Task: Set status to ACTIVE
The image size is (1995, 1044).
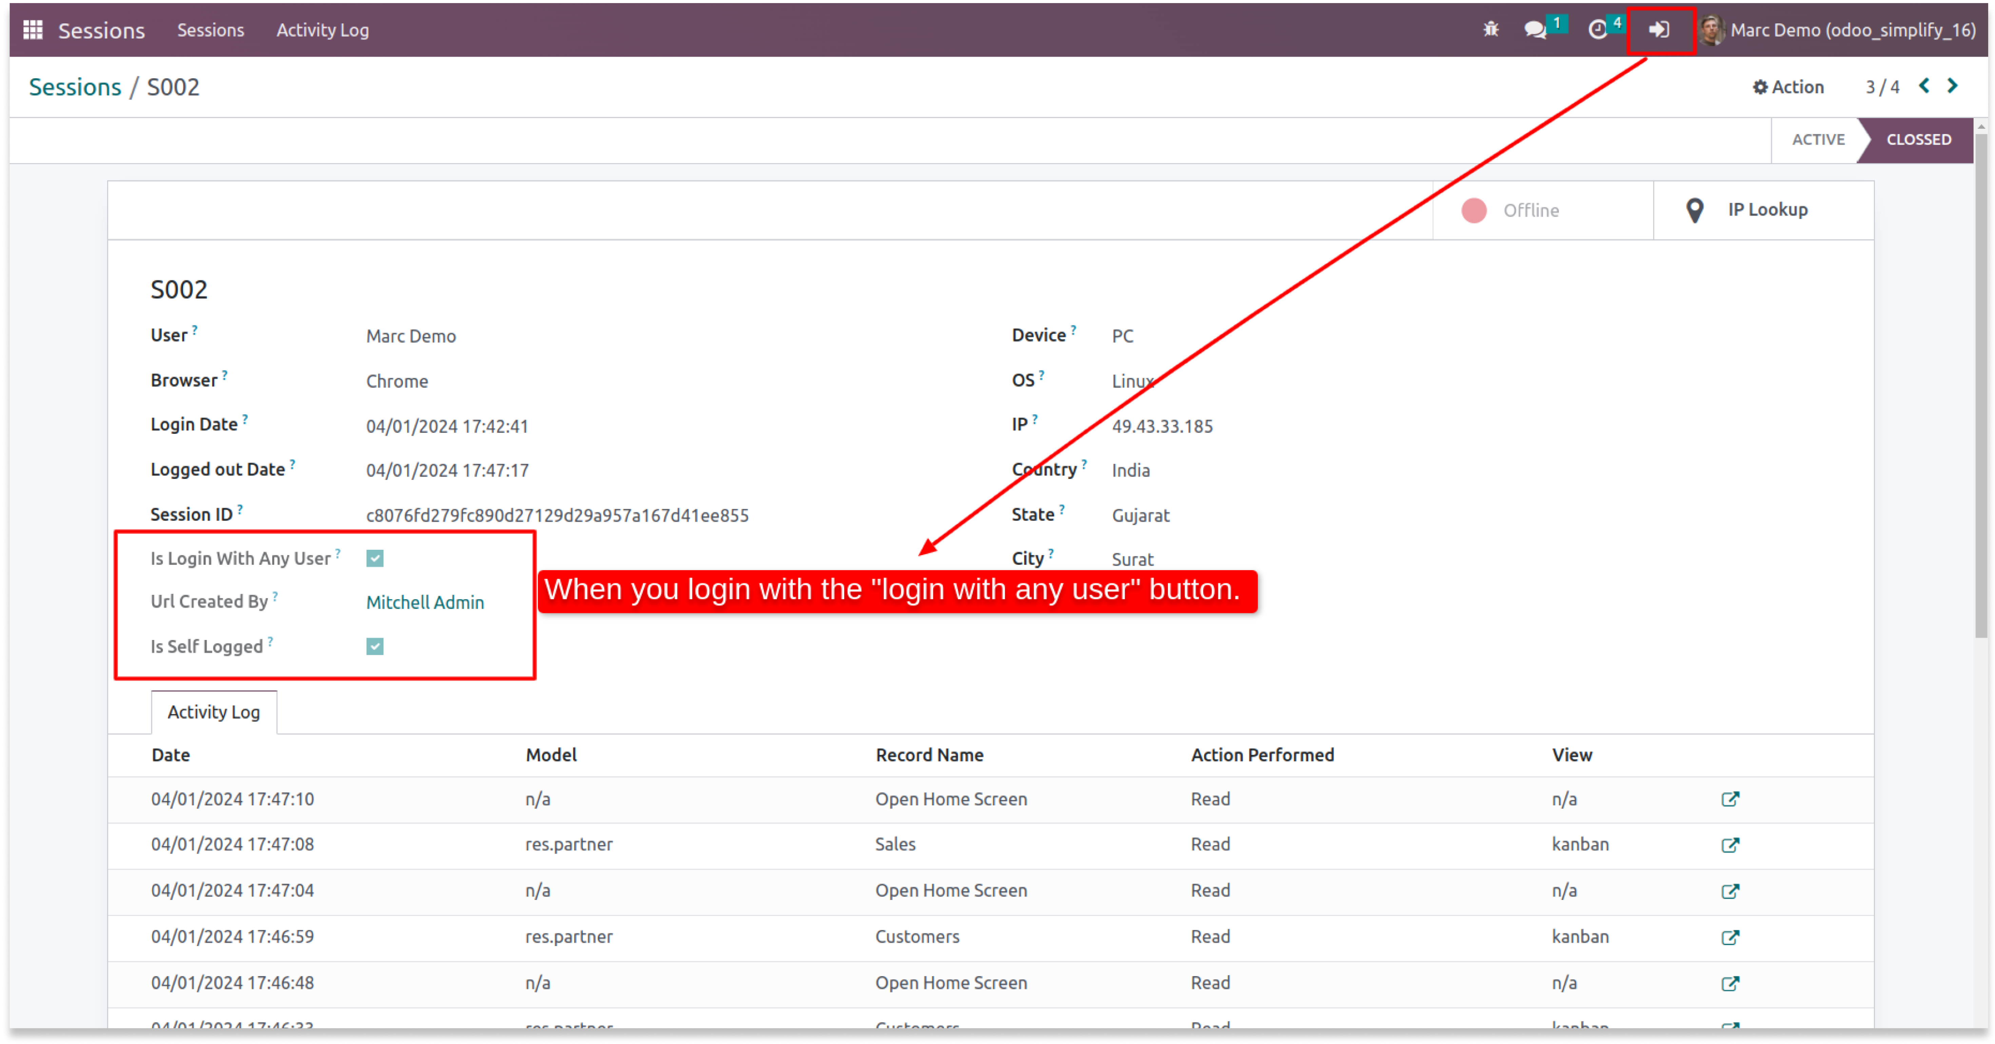Action: click(1818, 139)
